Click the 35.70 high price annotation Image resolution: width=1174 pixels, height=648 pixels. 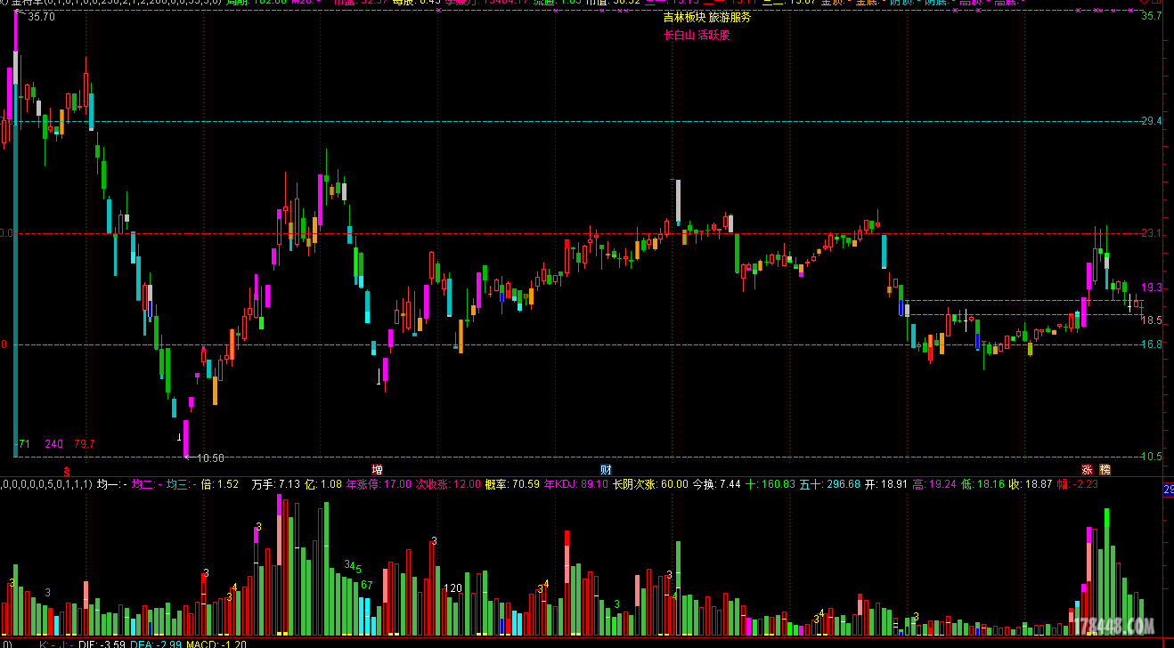point(41,17)
